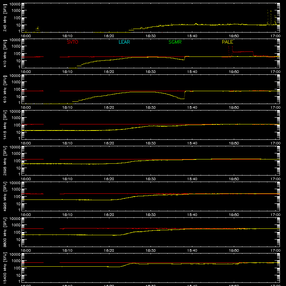Click the 17:00 time label under 245 MHz panel
Viewport: 286px width, 286px height.
point(275,36)
